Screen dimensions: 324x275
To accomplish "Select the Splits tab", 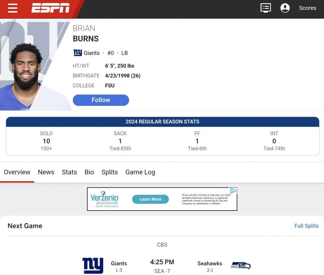I will pos(110,172).
